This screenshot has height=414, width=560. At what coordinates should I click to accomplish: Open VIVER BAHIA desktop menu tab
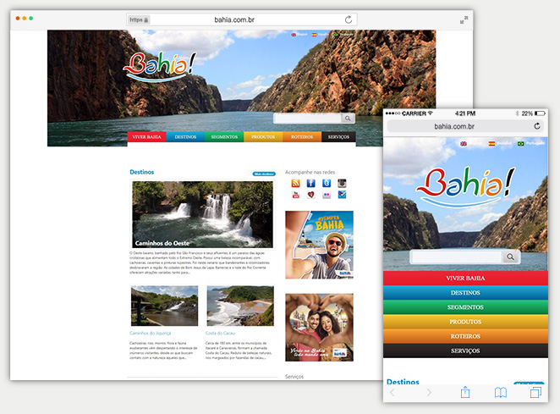tap(147, 137)
